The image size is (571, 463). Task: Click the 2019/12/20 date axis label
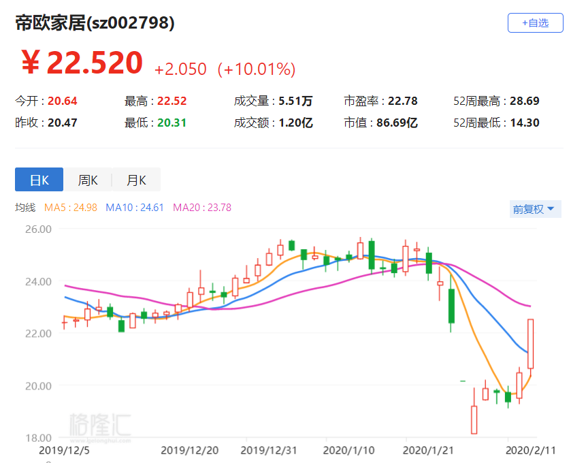pos(190,451)
